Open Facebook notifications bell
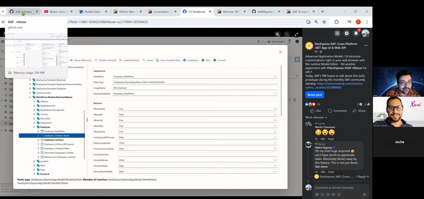Viewport: 424px width, 199px height. tap(356, 34)
